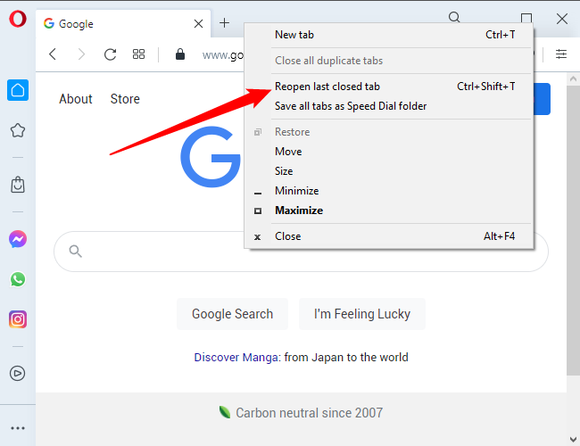
Task: Follow the Discover Manga link
Action: (x=236, y=357)
